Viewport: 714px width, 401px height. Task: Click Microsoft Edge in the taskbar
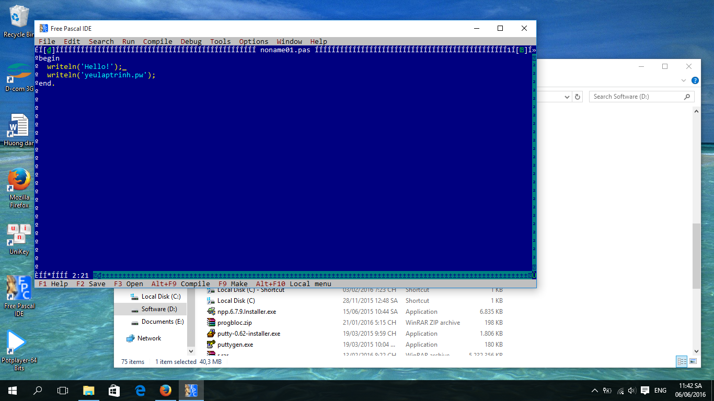coord(140,391)
